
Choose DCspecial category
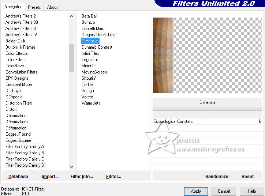(x=14, y=97)
